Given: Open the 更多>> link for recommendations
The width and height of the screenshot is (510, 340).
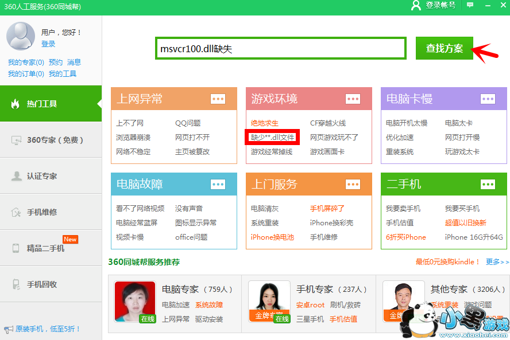Looking at the screenshot, I should pyautogui.click(x=497, y=262).
